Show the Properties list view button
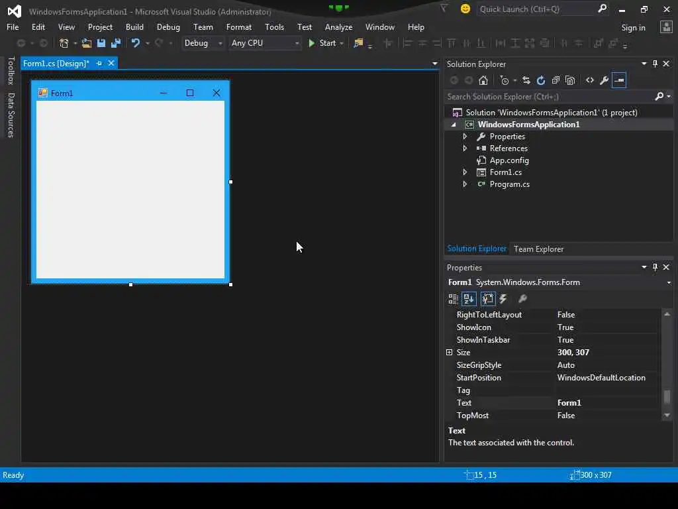The height and width of the screenshot is (509, 678). 488,299
